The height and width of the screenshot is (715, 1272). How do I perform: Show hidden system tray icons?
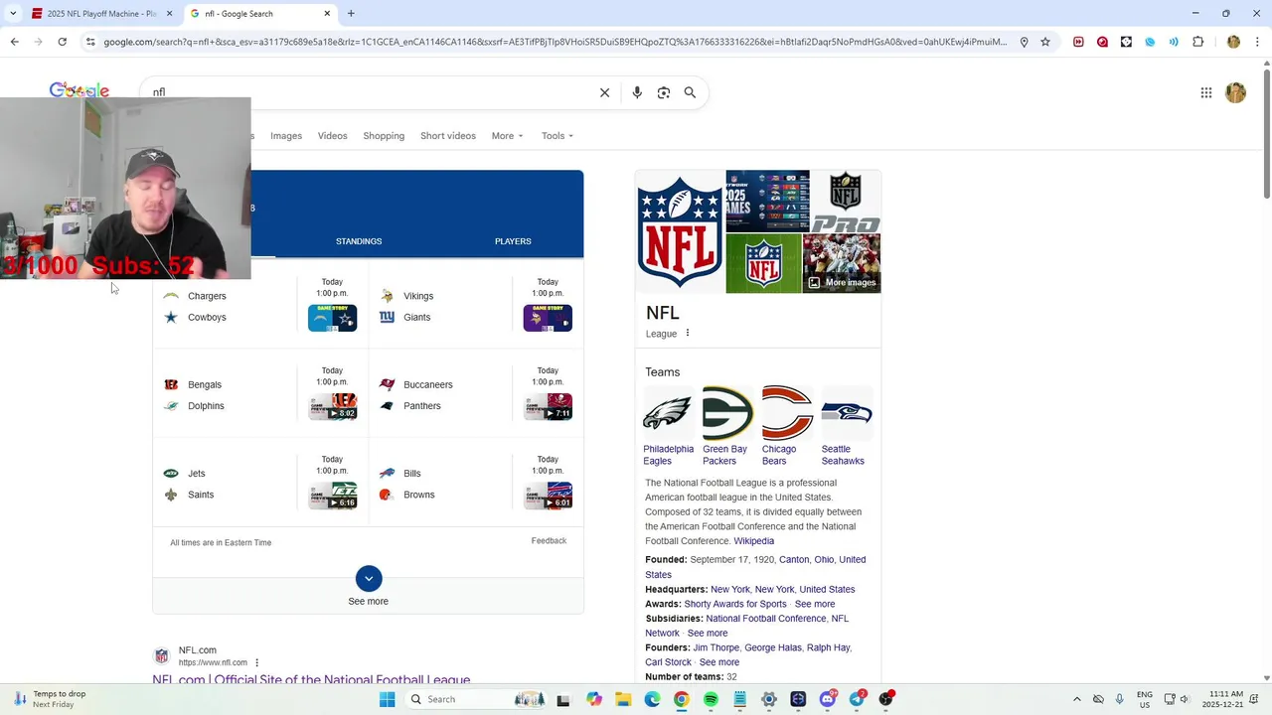pyautogui.click(x=1076, y=699)
